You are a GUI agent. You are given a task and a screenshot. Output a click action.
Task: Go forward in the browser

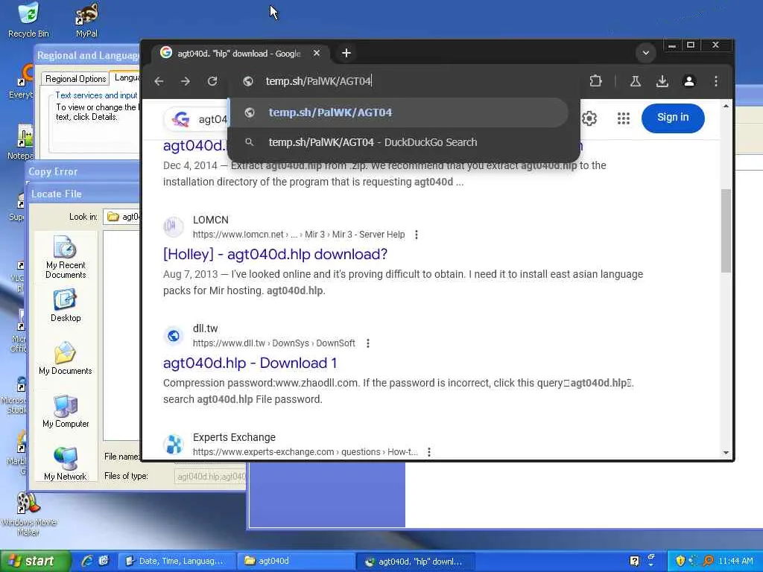[186, 81]
